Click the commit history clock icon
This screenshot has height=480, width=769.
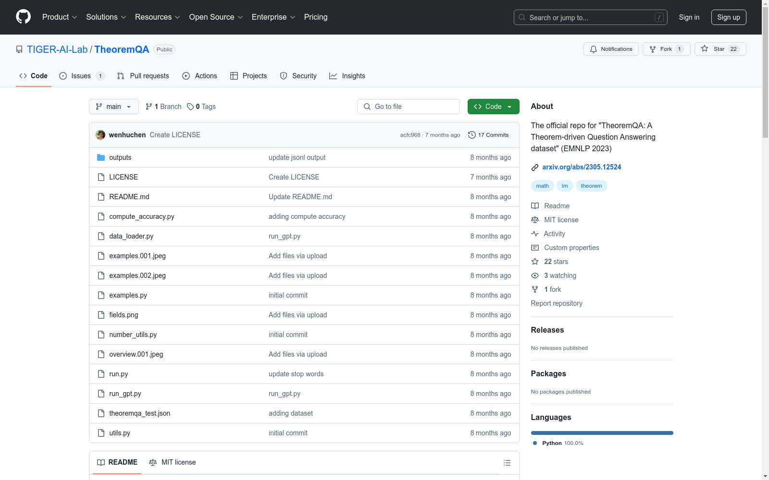click(472, 135)
